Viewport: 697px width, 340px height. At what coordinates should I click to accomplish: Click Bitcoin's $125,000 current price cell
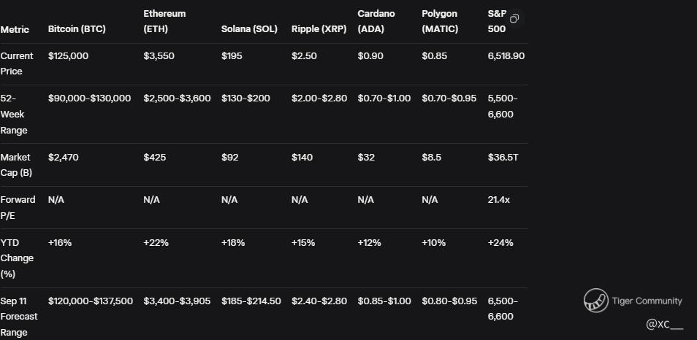(68, 56)
